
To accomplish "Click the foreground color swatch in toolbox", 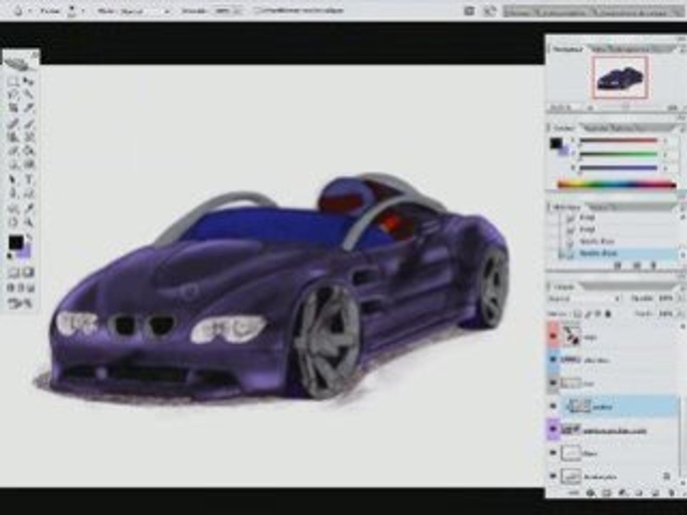I will [x=16, y=242].
